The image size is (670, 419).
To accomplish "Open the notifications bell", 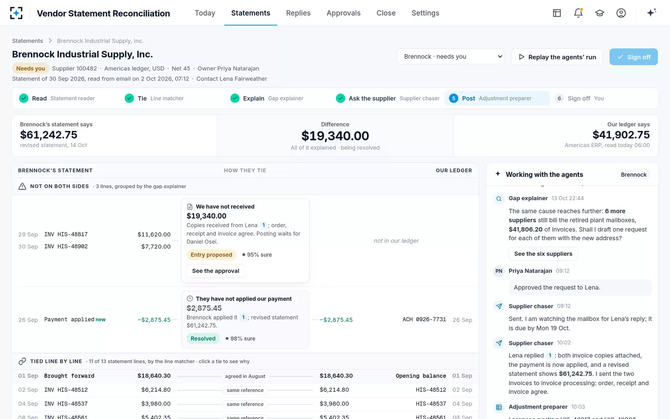I will (x=578, y=13).
